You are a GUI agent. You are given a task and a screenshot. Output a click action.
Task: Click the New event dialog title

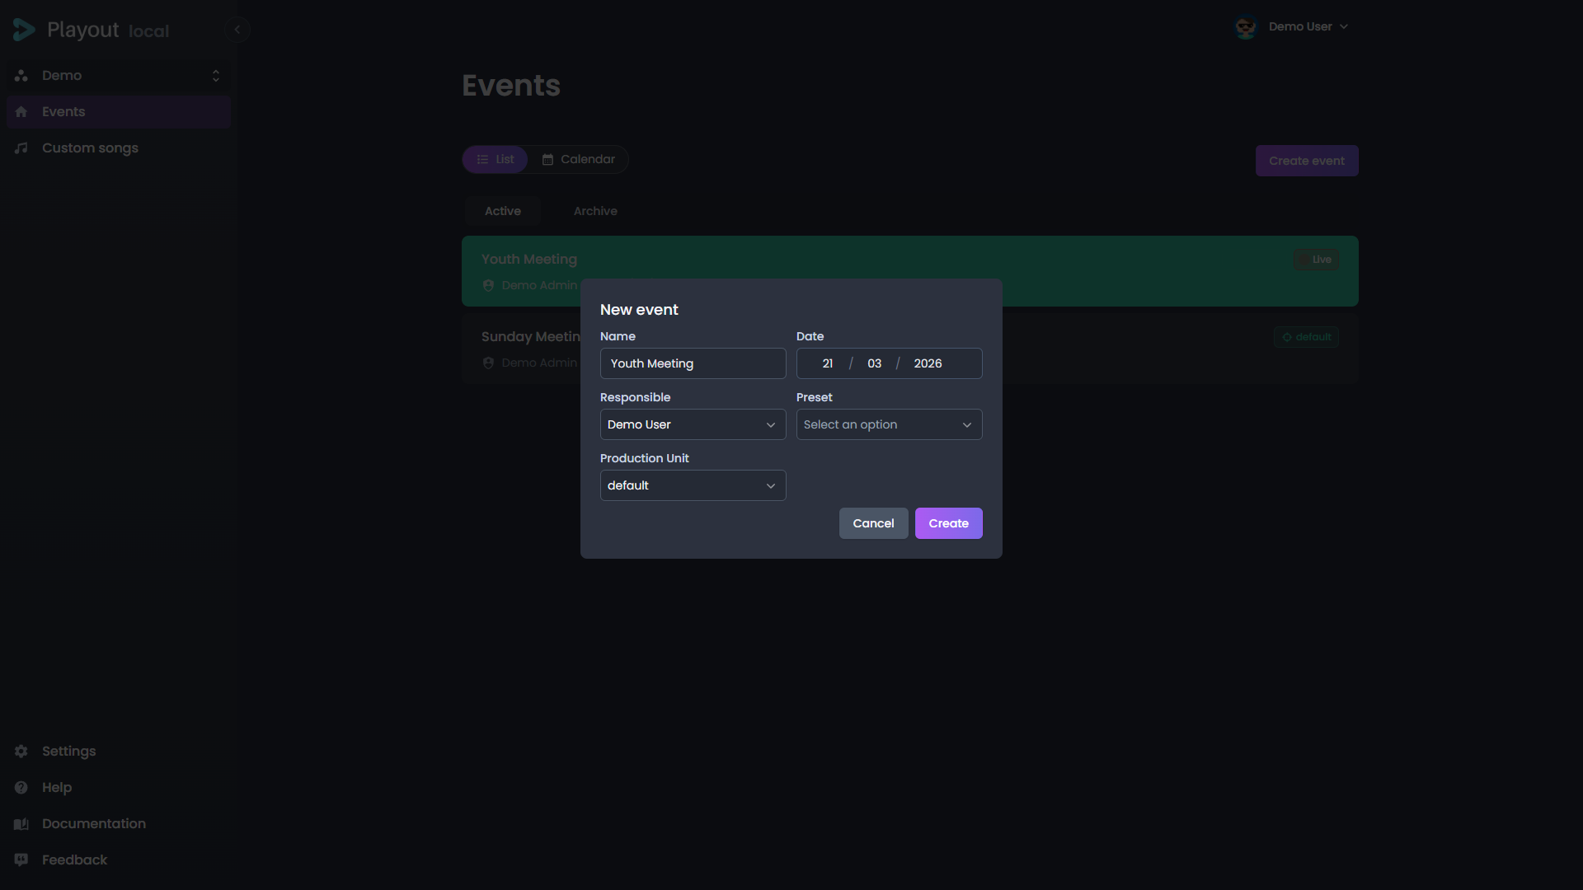pyautogui.click(x=639, y=310)
